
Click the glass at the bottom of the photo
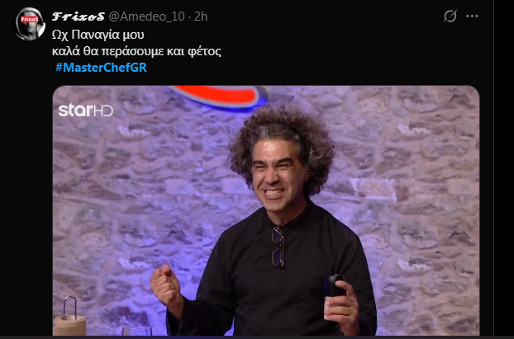coord(136,331)
